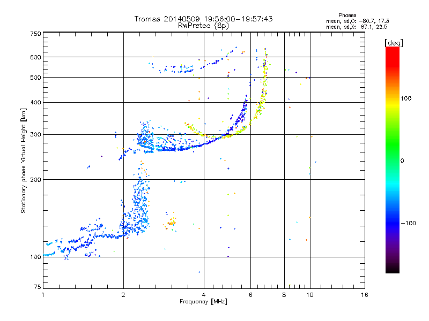
Task: Click the orange echo cluster near 3 MHz, 130 km
Action: click(x=171, y=223)
